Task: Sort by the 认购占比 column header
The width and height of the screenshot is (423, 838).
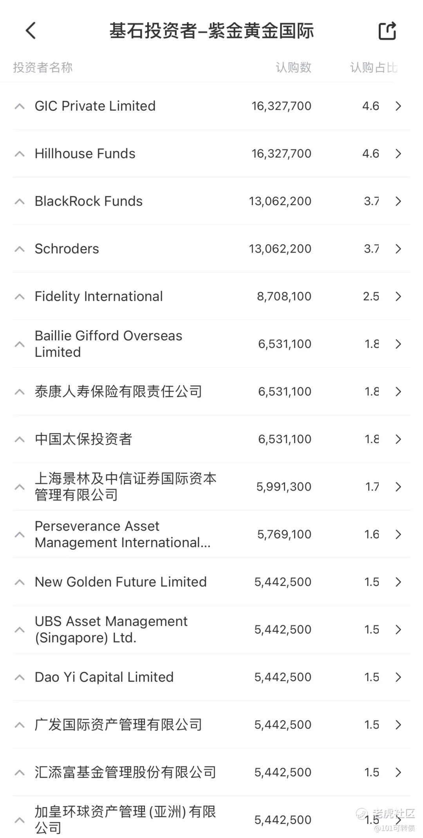Action: pos(374,67)
